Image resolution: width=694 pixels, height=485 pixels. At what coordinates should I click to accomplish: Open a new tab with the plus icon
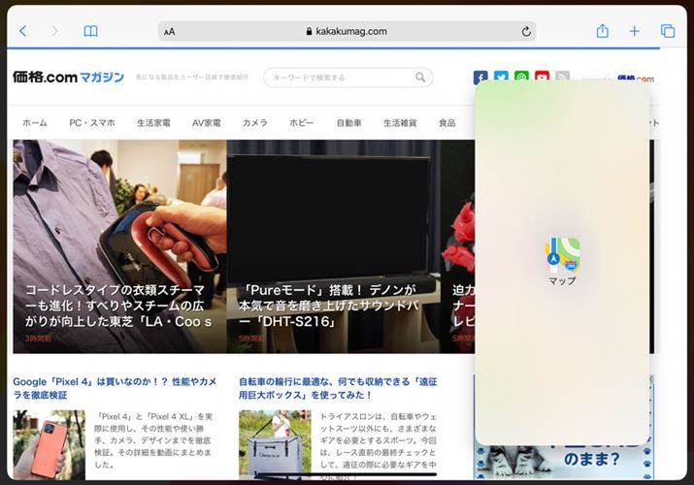tap(635, 31)
